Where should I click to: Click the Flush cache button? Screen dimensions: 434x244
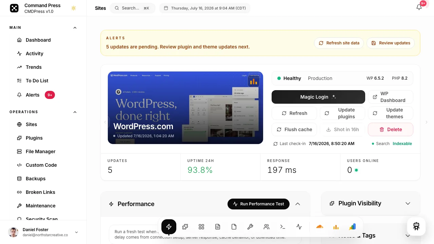pyautogui.click(x=294, y=129)
